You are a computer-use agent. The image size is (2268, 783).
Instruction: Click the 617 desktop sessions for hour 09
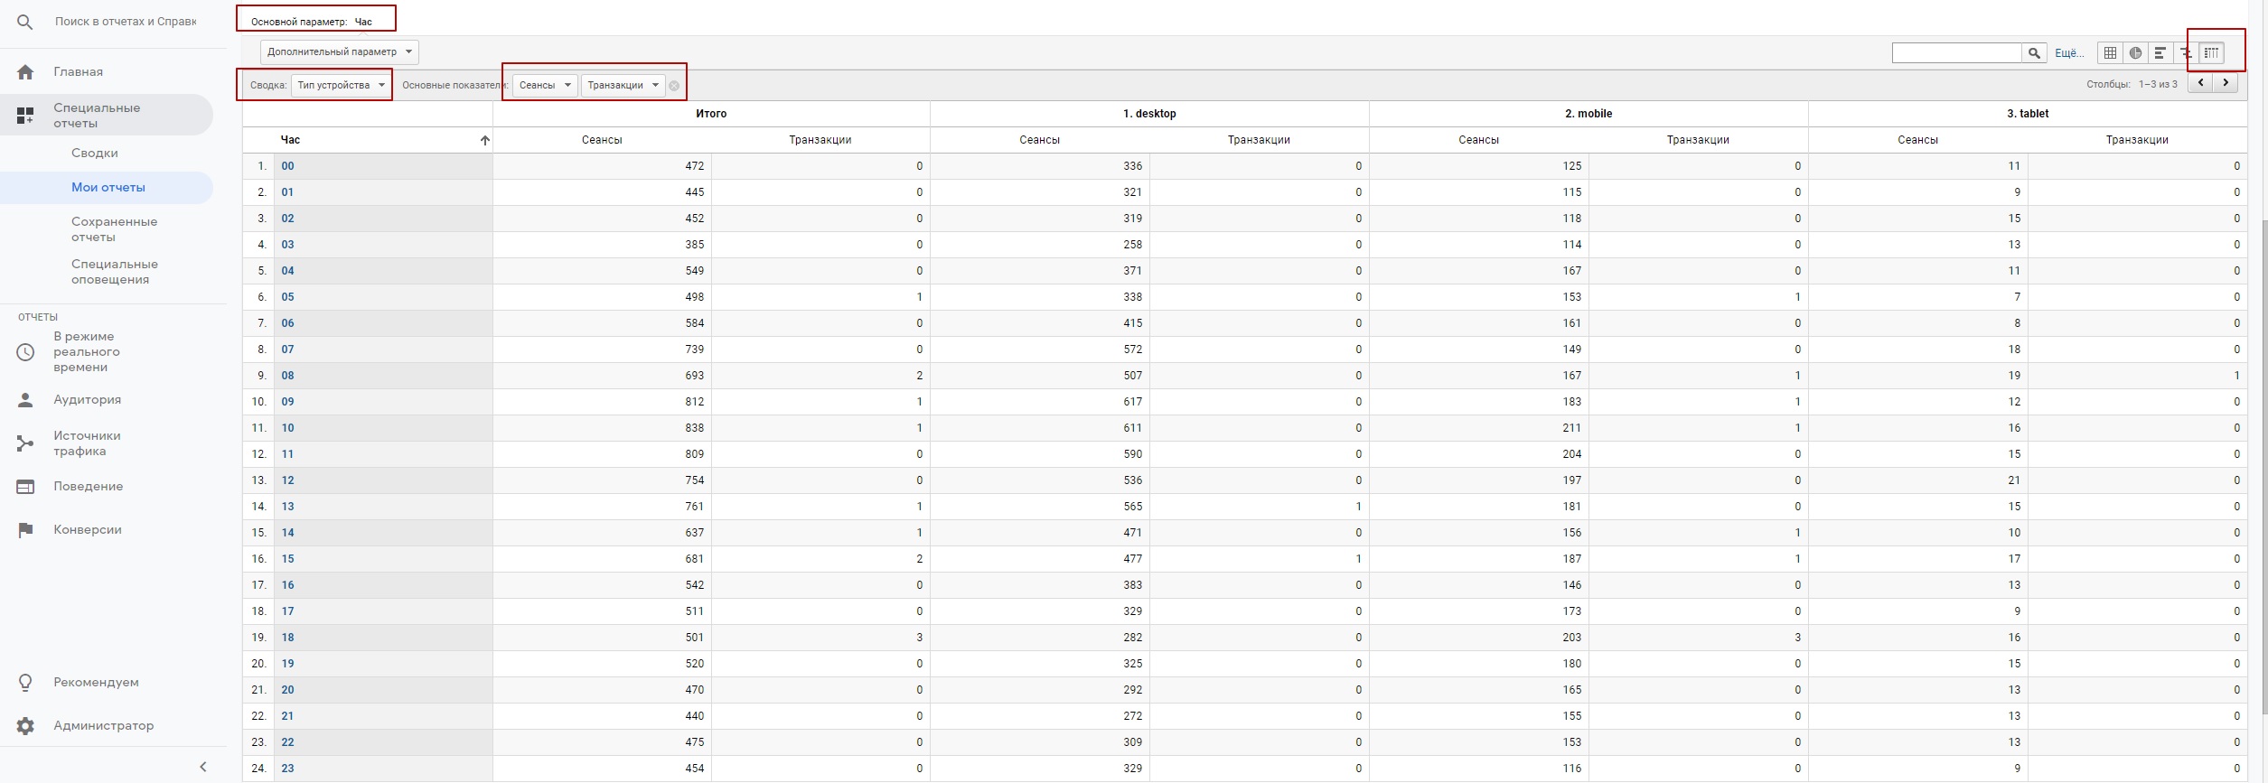coord(1133,402)
